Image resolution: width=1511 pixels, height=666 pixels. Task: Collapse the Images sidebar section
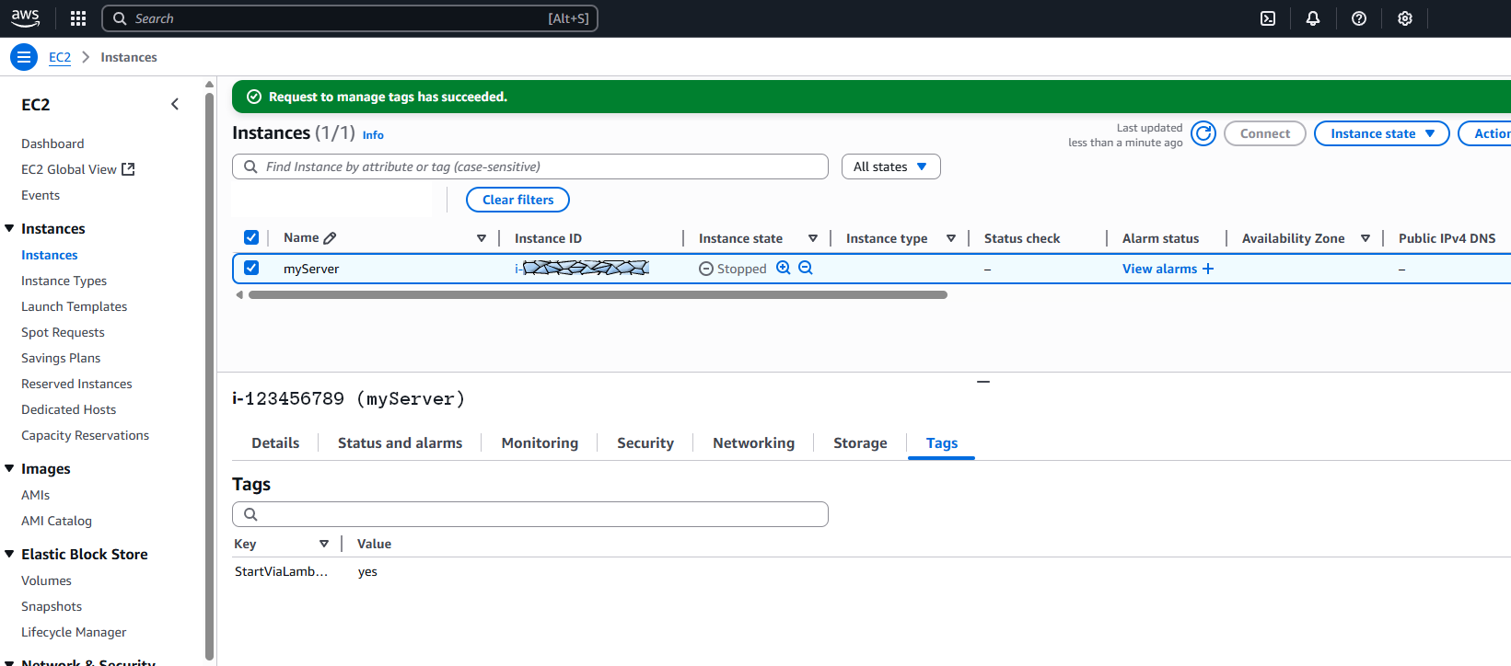click(9, 468)
